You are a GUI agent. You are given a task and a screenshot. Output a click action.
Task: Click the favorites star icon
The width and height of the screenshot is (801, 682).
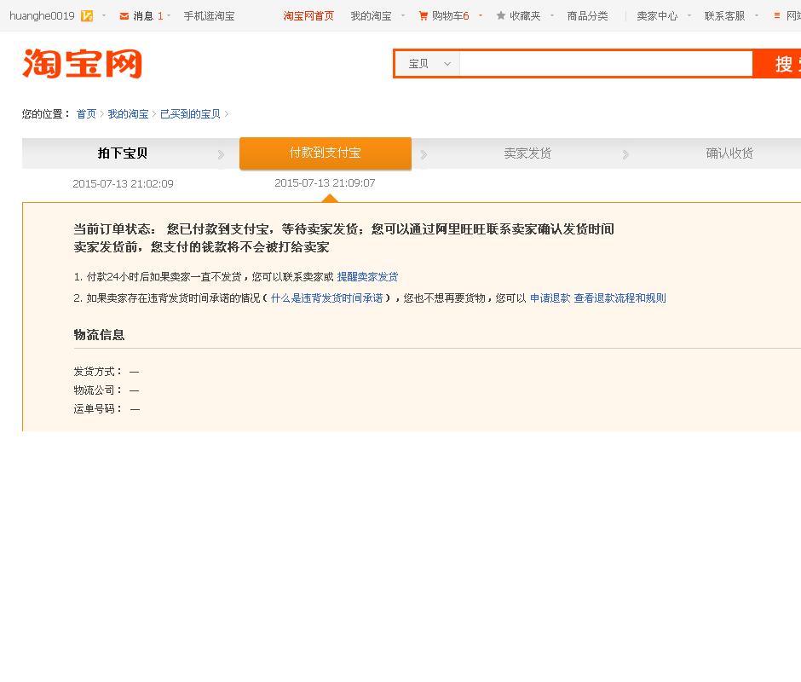click(x=501, y=16)
